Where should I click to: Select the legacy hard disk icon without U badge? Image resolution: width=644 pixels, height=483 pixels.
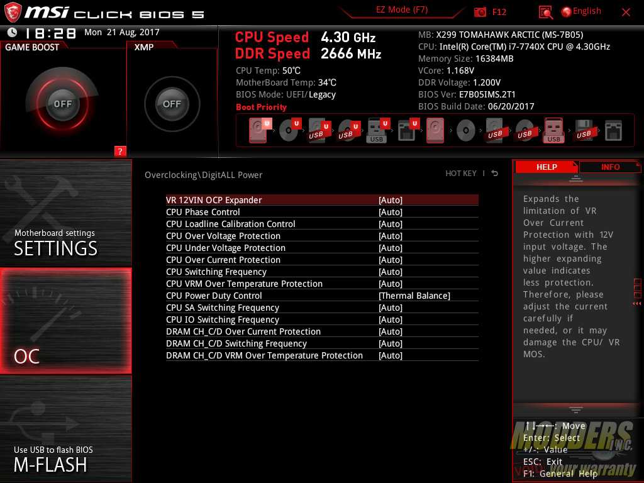[435, 131]
